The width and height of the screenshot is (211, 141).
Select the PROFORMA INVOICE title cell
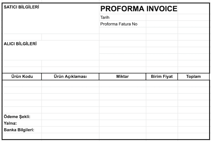tap(139, 9)
